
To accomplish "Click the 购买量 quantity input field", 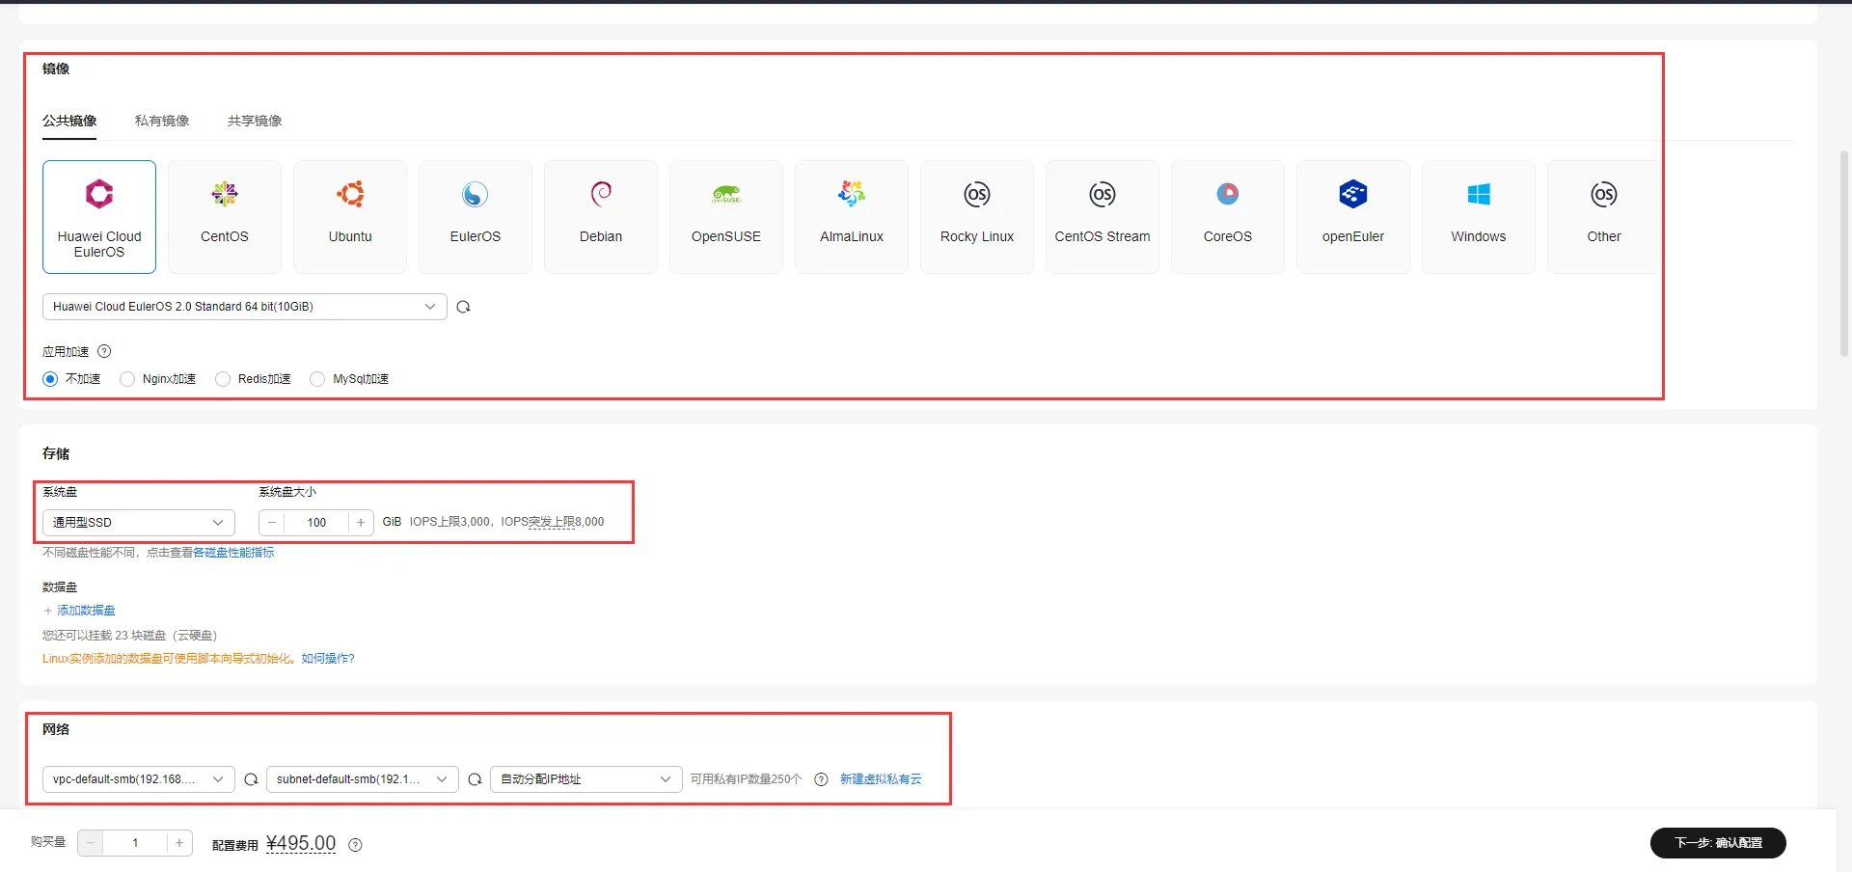I will 135,843.
